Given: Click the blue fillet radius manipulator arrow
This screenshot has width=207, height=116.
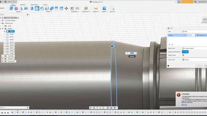Looking at the screenshot, I should [x=112, y=46].
